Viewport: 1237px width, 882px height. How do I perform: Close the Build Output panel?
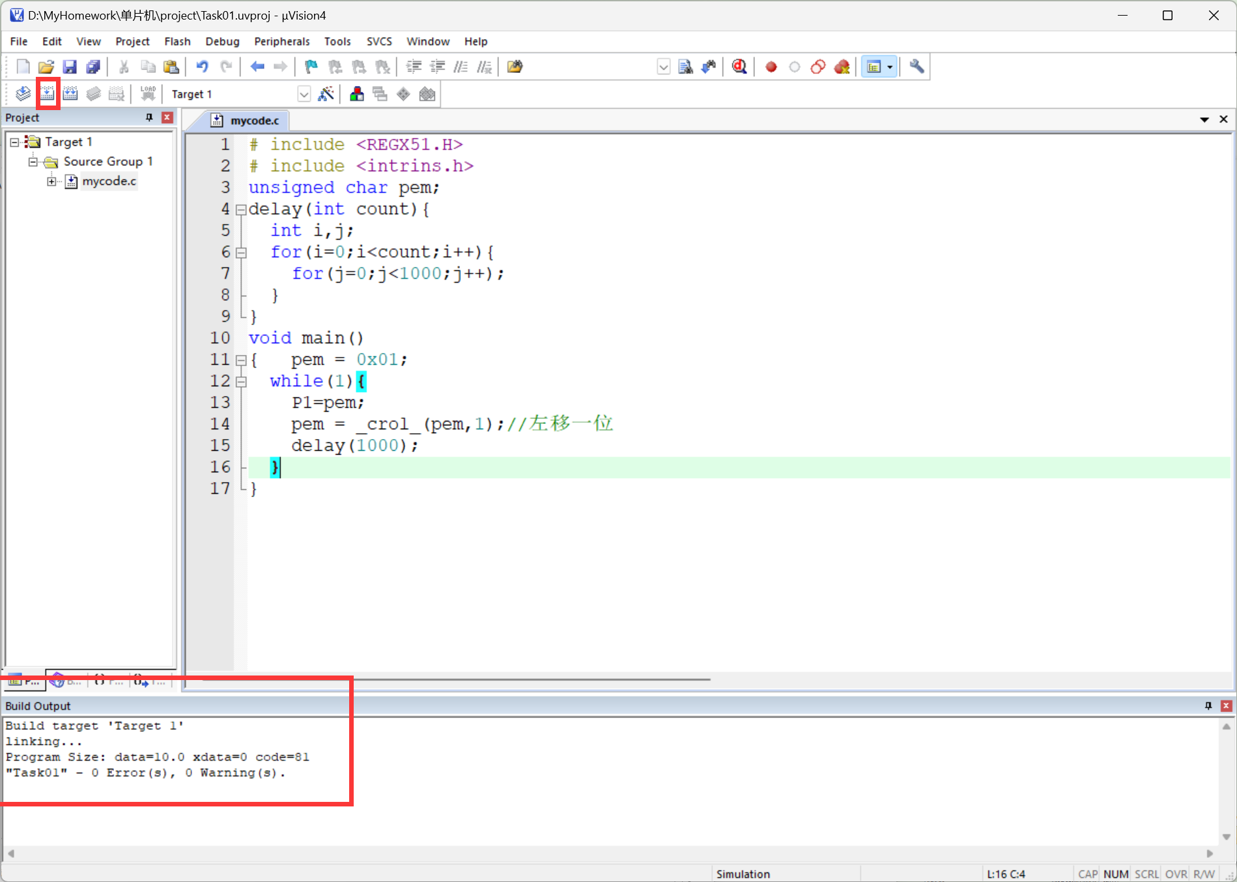coord(1226,705)
